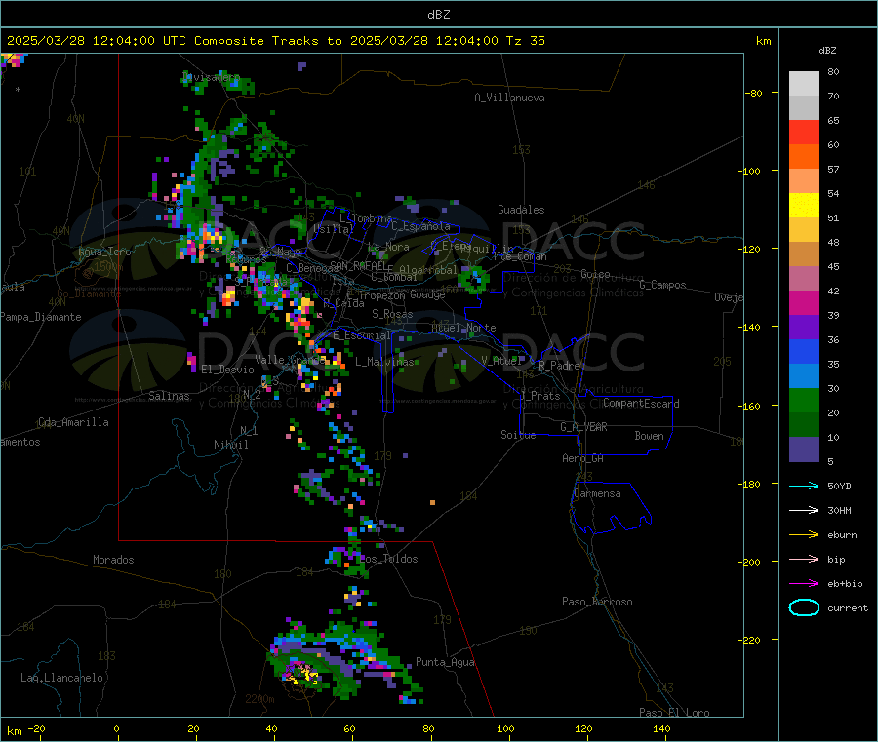The height and width of the screenshot is (742, 878).
Task: Click the 'Paso_El_Loro' map label
Action: [674, 713]
